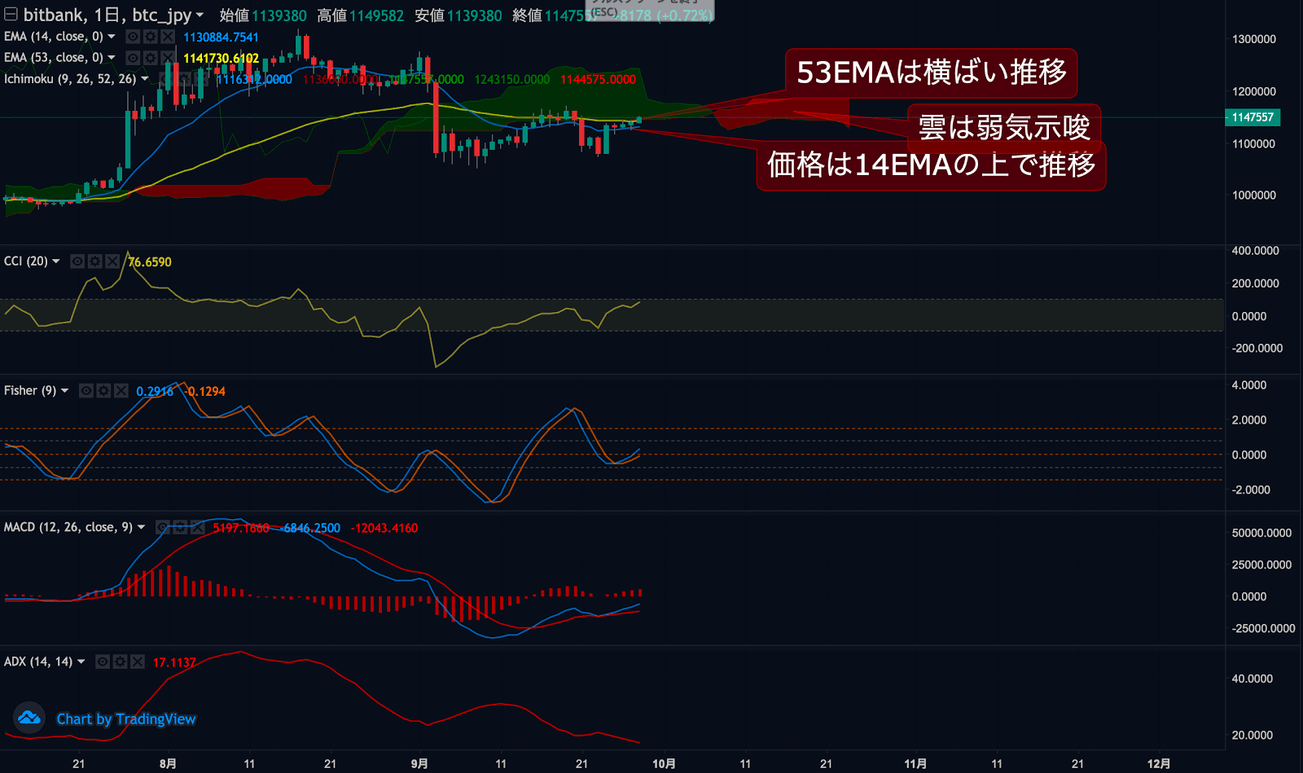Expand the btc_jpy symbol dropdown arrow

tap(200, 15)
